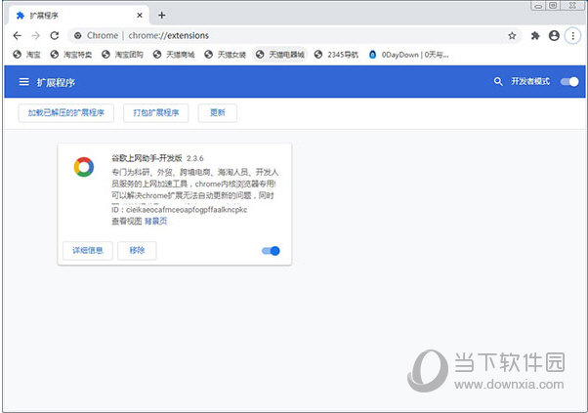Open the 2345导航 bookmark
588x413 pixels.
(x=336, y=55)
